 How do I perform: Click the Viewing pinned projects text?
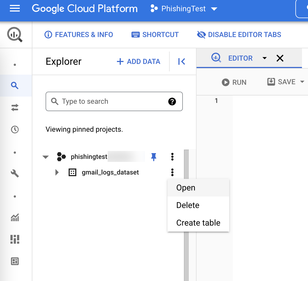pyautogui.click(x=84, y=130)
